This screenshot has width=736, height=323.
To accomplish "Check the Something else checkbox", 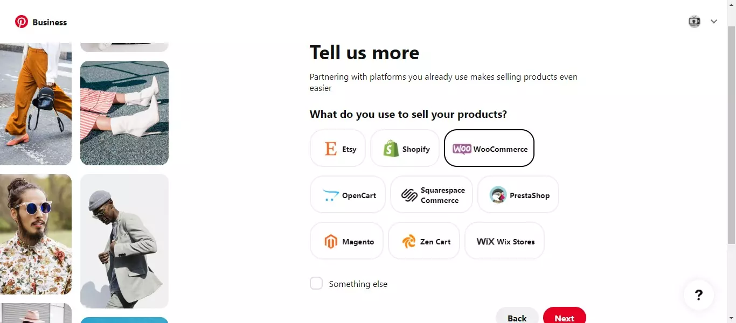I will coord(316,284).
